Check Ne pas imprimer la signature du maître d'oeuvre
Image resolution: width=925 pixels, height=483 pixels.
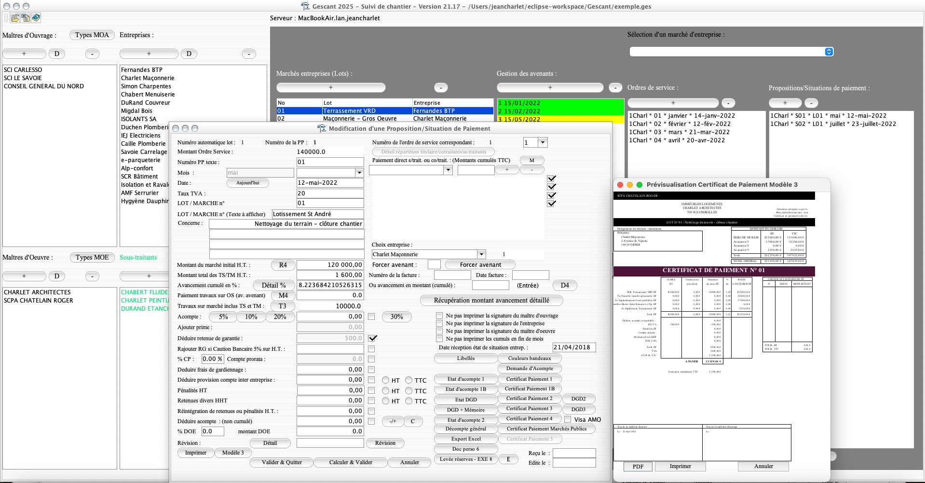click(x=439, y=331)
